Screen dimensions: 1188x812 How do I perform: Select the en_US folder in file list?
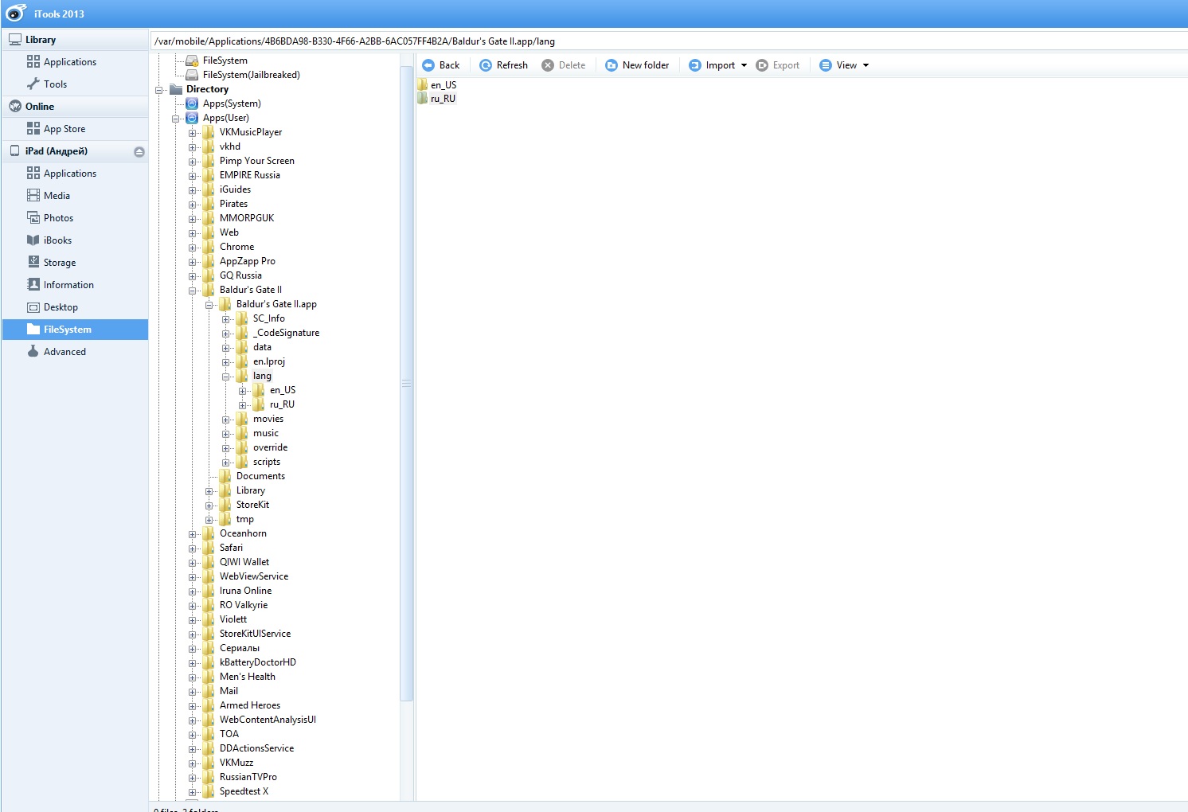coord(443,85)
